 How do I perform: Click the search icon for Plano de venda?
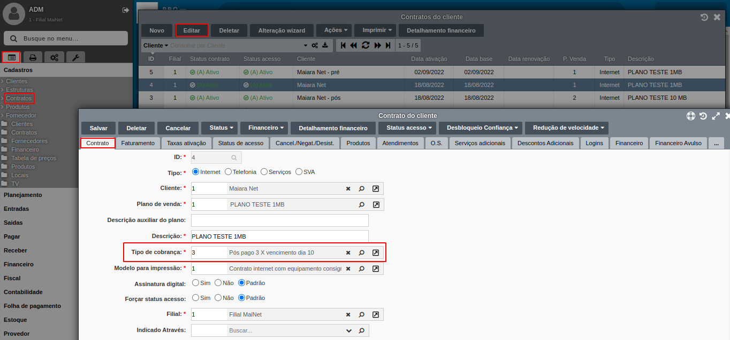pos(362,204)
